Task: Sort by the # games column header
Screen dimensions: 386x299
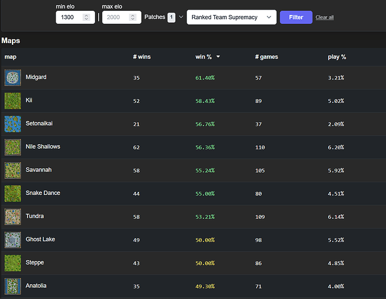Action: (x=266, y=57)
